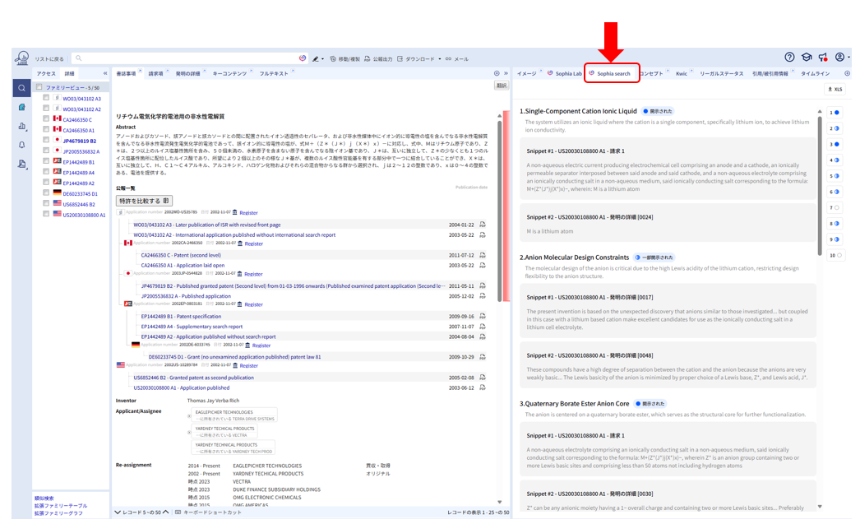The image size is (860, 524).
Task: Open the PDF document sidebar icon
Action: pyautogui.click(x=22, y=164)
